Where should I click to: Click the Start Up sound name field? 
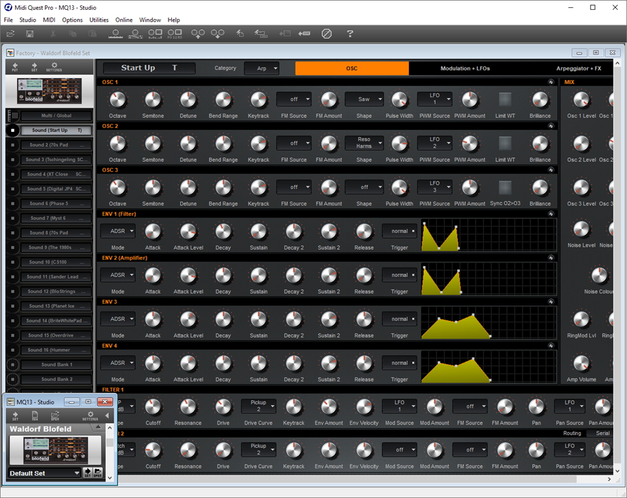click(149, 68)
